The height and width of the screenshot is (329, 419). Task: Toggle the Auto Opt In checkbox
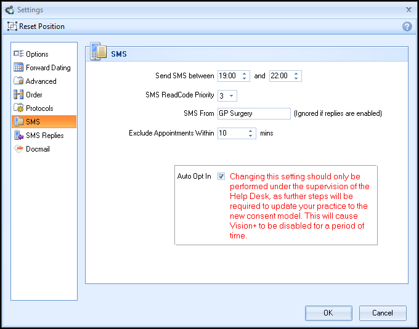(x=221, y=176)
